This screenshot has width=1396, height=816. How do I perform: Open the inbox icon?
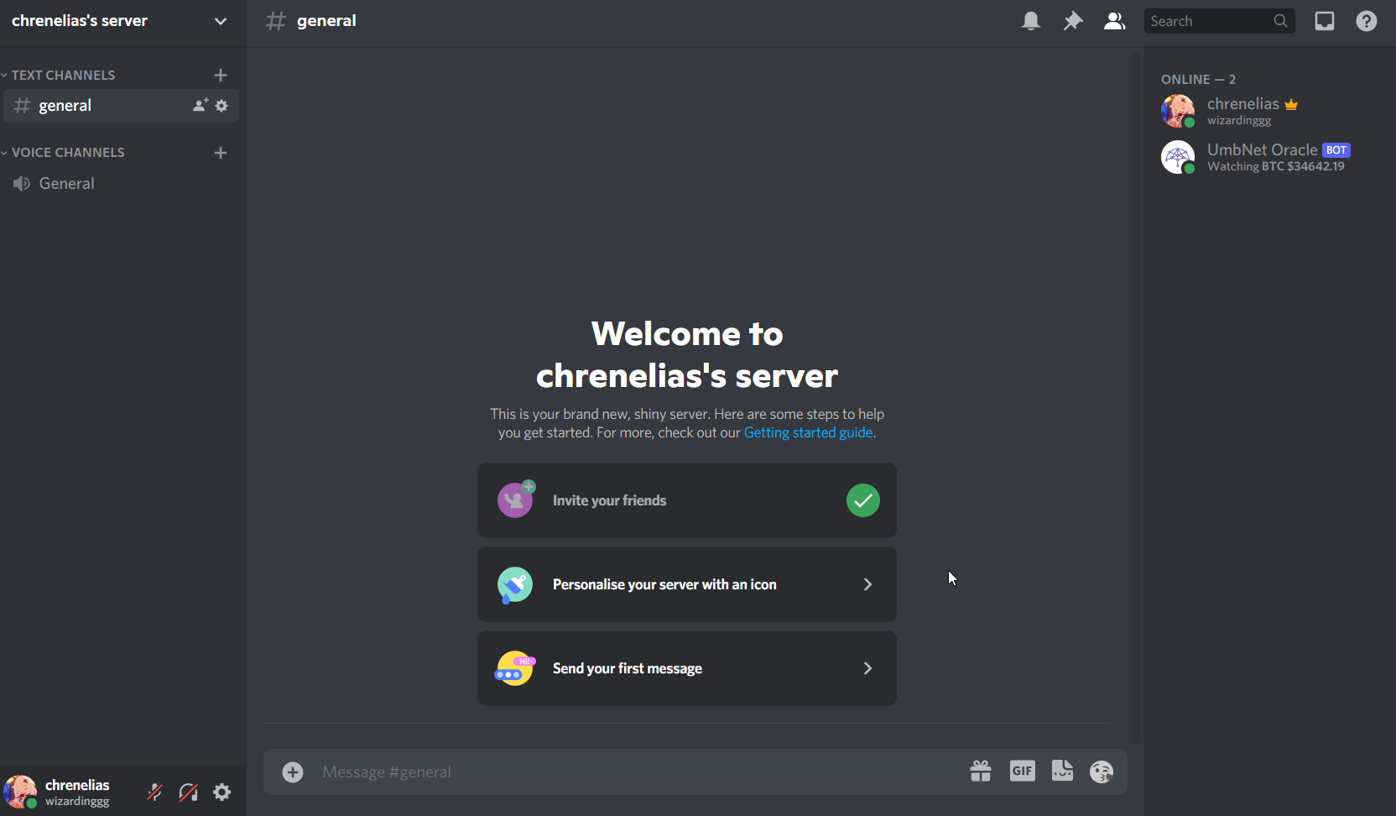pos(1325,21)
